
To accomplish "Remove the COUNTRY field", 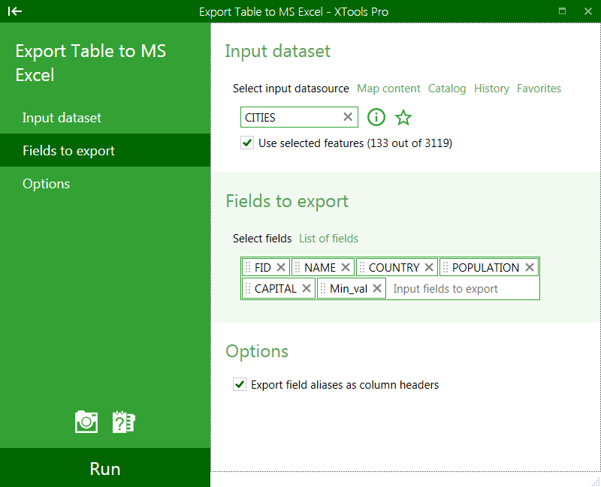I will click(x=429, y=267).
